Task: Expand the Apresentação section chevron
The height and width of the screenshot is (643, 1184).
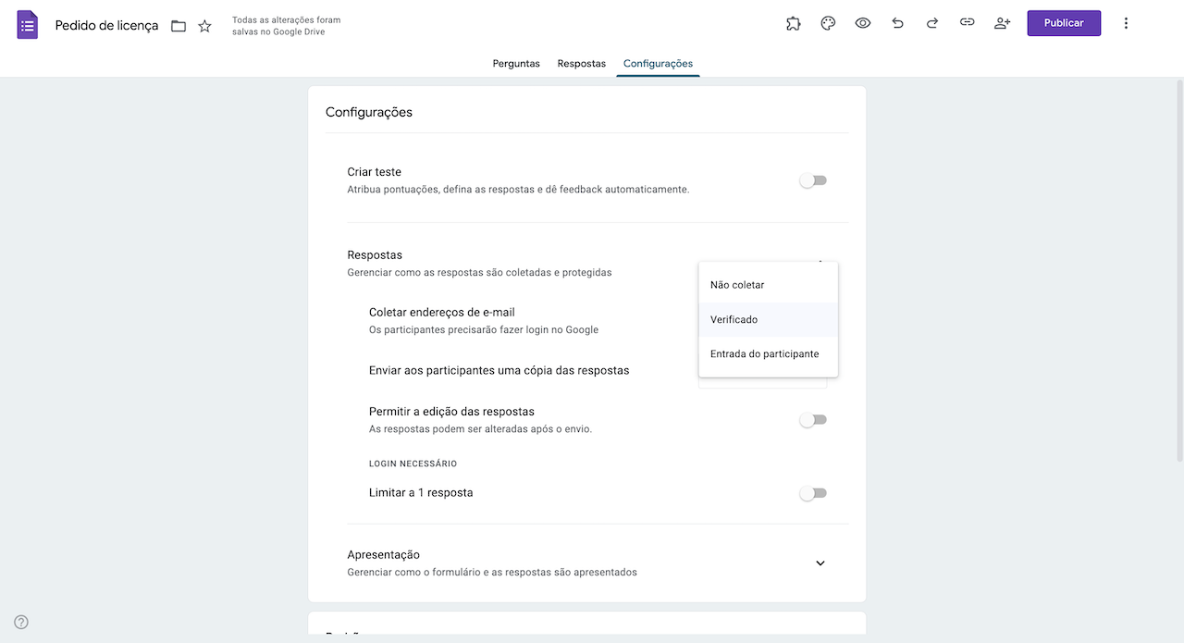Action: click(820, 563)
